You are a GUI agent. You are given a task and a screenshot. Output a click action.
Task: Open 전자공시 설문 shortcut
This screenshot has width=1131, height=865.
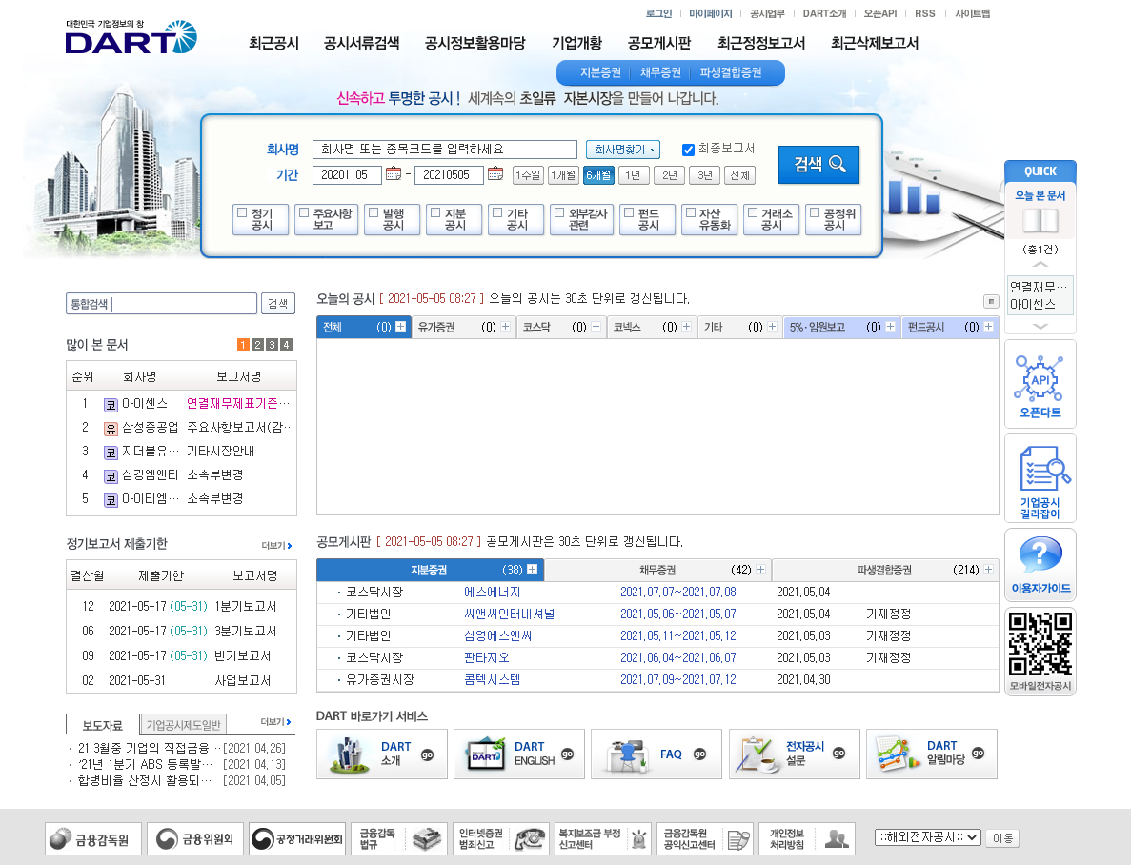pyautogui.click(x=794, y=754)
